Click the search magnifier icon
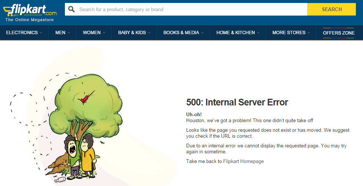Image resolution: width=363 pixels, height=186 pixels. [x=72, y=9]
